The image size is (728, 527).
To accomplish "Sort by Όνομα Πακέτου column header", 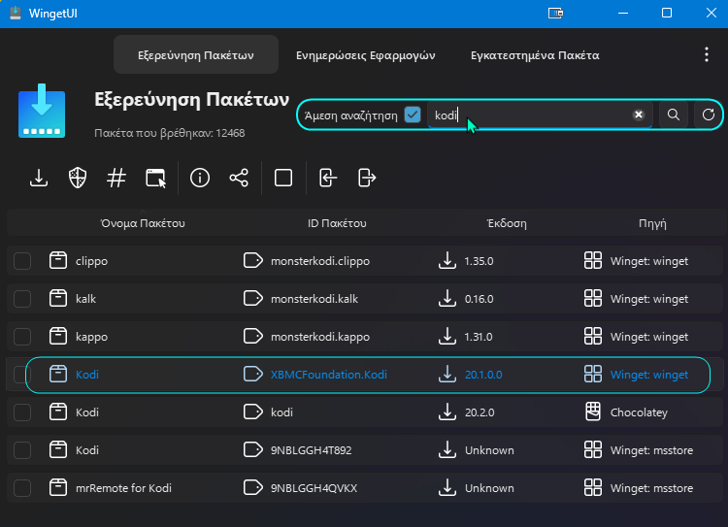I will (143, 223).
